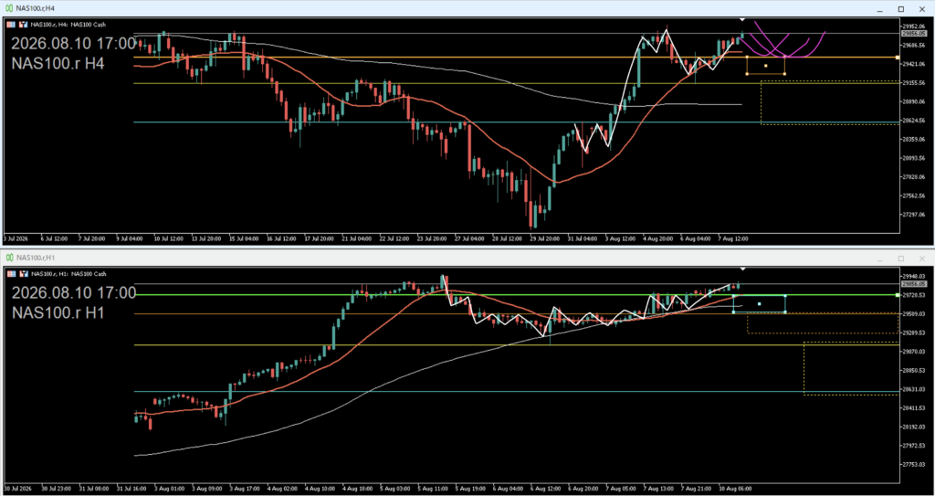Click price 29720.53 on the H1 price scale

[914, 295]
